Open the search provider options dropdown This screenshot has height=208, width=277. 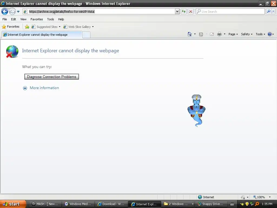(273, 11)
